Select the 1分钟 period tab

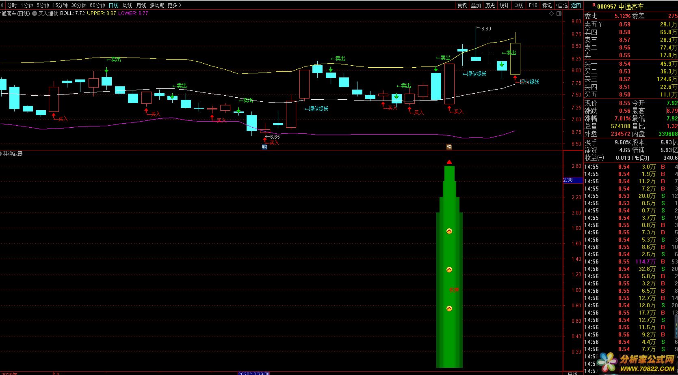click(27, 5)
